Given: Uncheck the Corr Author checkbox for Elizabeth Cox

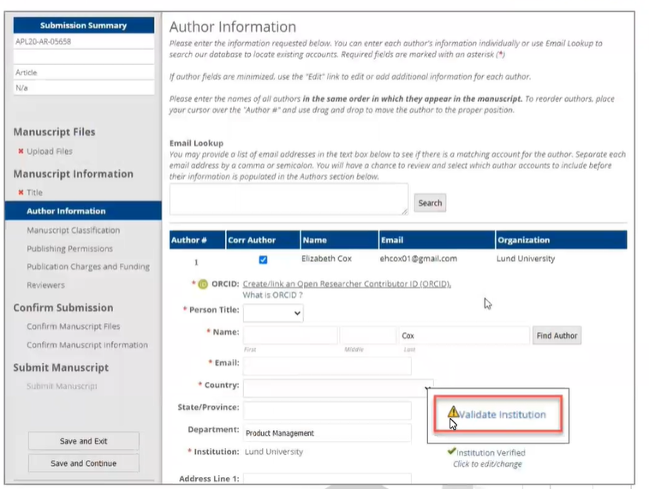Looking at the screenshot, I should tap(263, 259).
